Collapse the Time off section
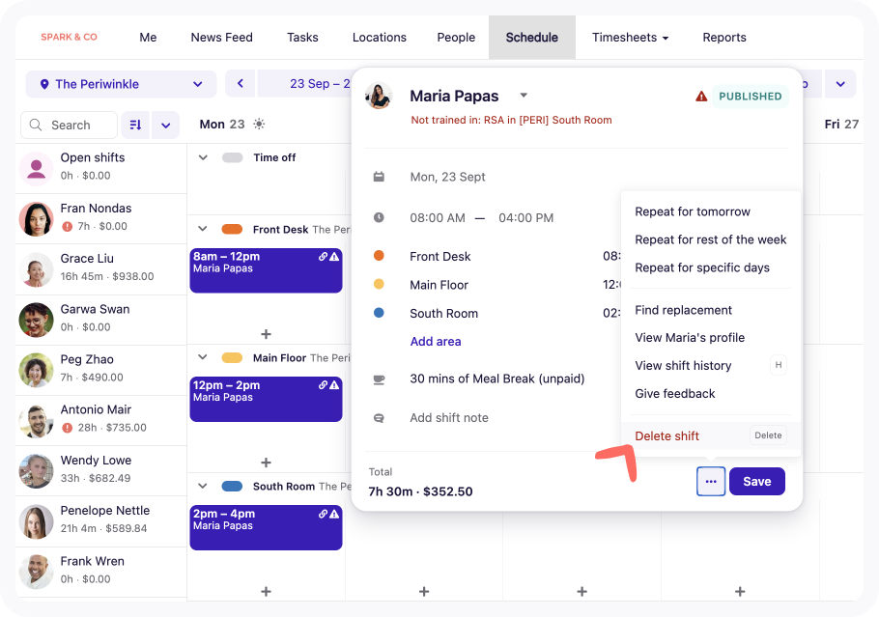879x617 pixels. [203, 157]
